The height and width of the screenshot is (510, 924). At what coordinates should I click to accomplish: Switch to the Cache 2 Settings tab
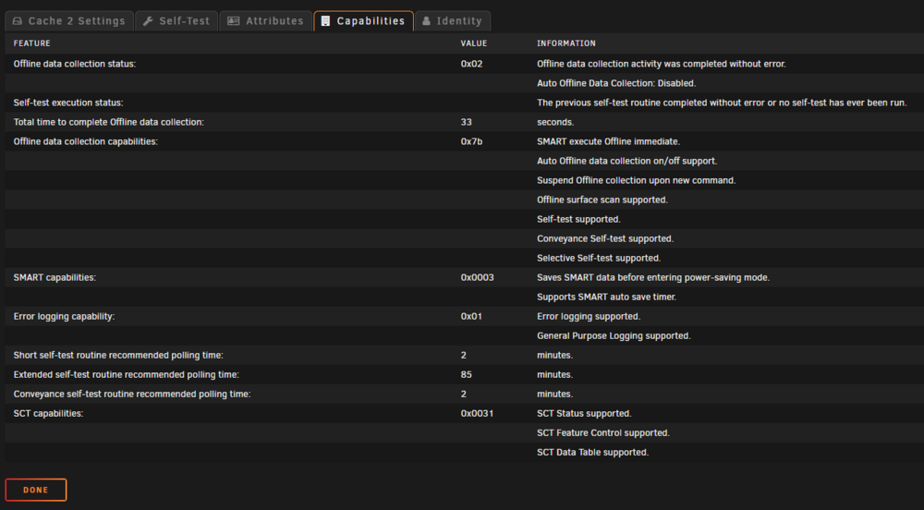coord(69,20)
